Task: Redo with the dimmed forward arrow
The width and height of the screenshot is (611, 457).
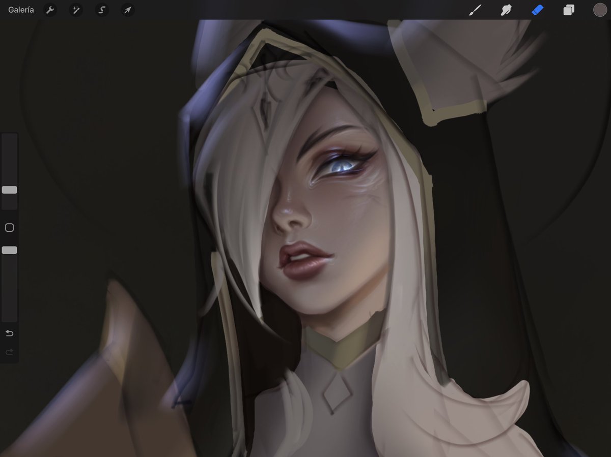Action: pyautogui.click(x=9, y=352)
